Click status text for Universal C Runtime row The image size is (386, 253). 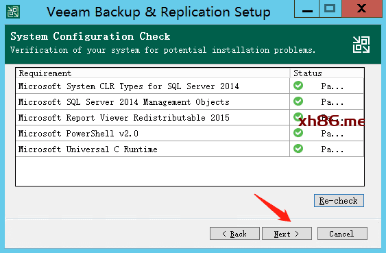pyautogui.click(x=332, y=149)
